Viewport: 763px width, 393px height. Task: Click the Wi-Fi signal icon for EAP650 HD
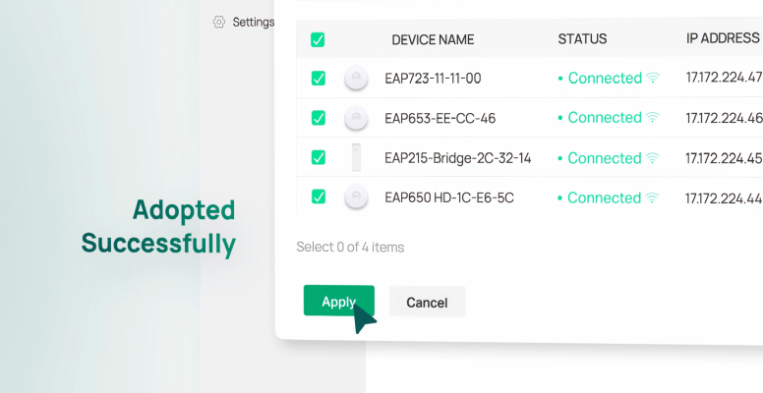tap(653, 198)
